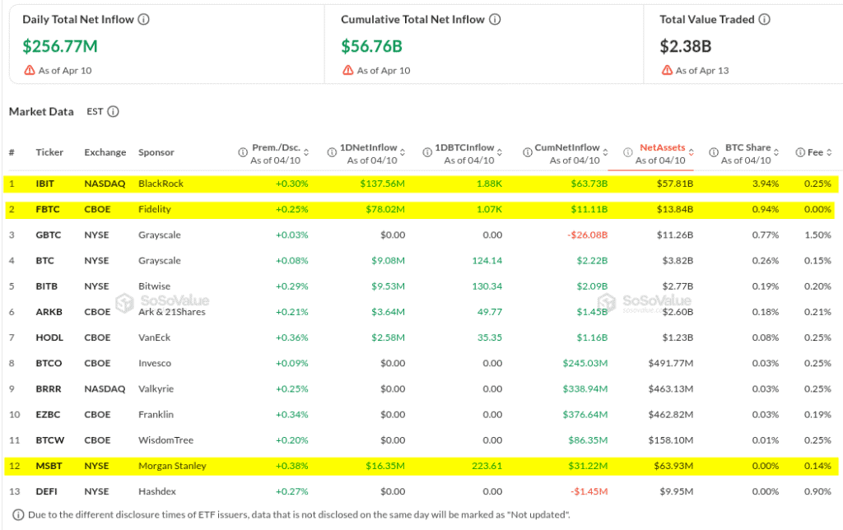This screenshot has height=530, width=843.
Task: Click the Ticker column header
Action: pyautogui.click(x=49, y=153)
